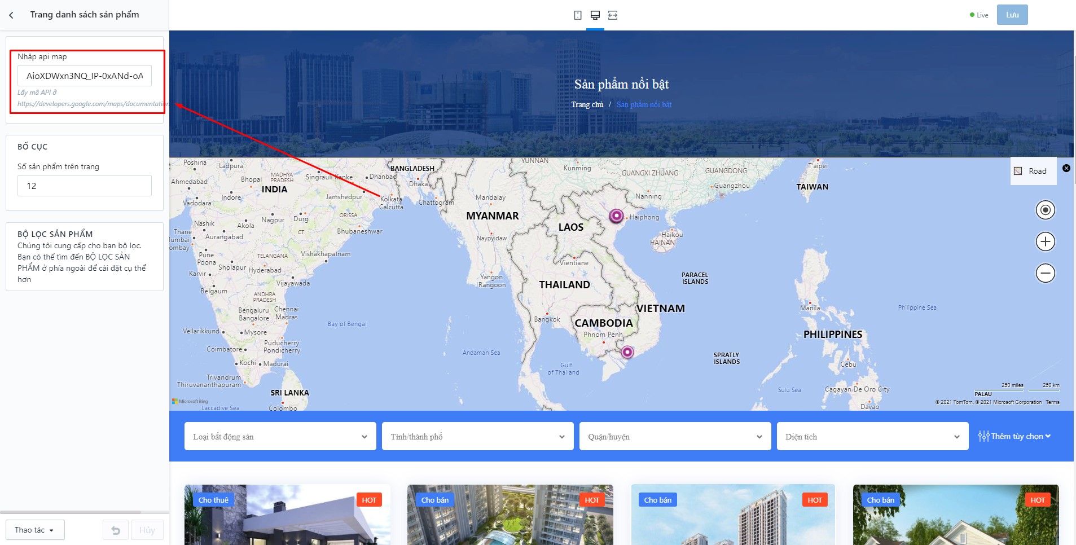Click the Microsoft Bing logo

click(190, 401)
